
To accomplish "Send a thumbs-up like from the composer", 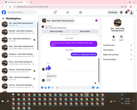I will coord(98,87).
